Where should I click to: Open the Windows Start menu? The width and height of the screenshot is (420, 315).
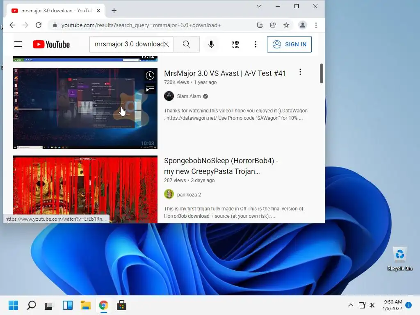(13, 305)
